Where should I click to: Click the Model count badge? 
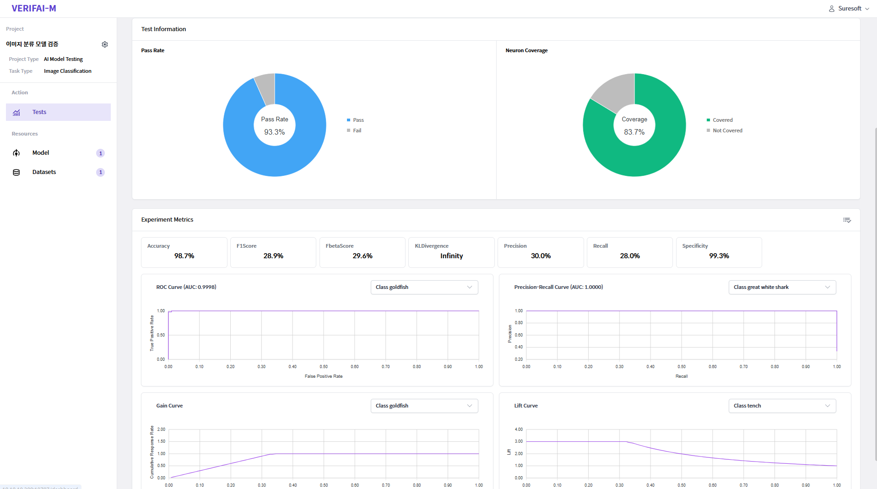point(100,153)
